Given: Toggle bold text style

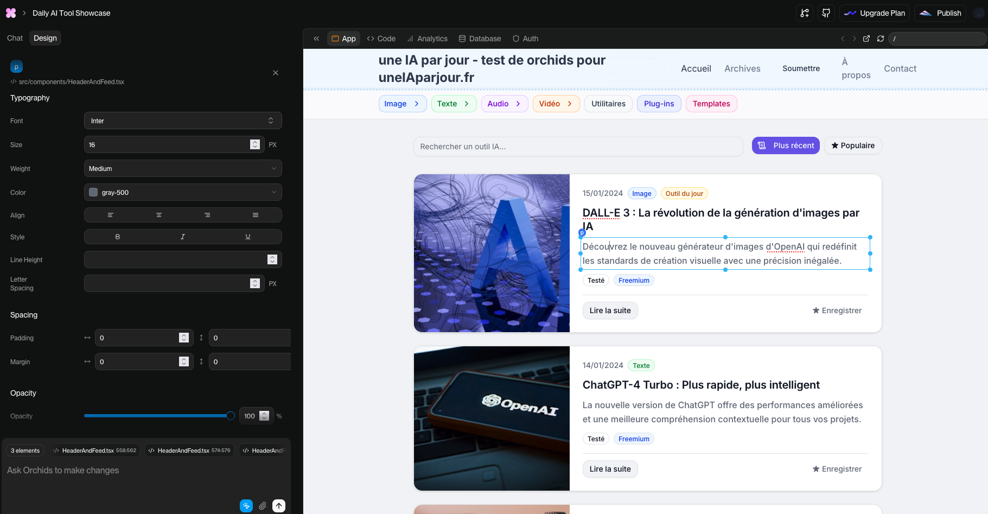Looking at the screenshot, I should (117, 237).
